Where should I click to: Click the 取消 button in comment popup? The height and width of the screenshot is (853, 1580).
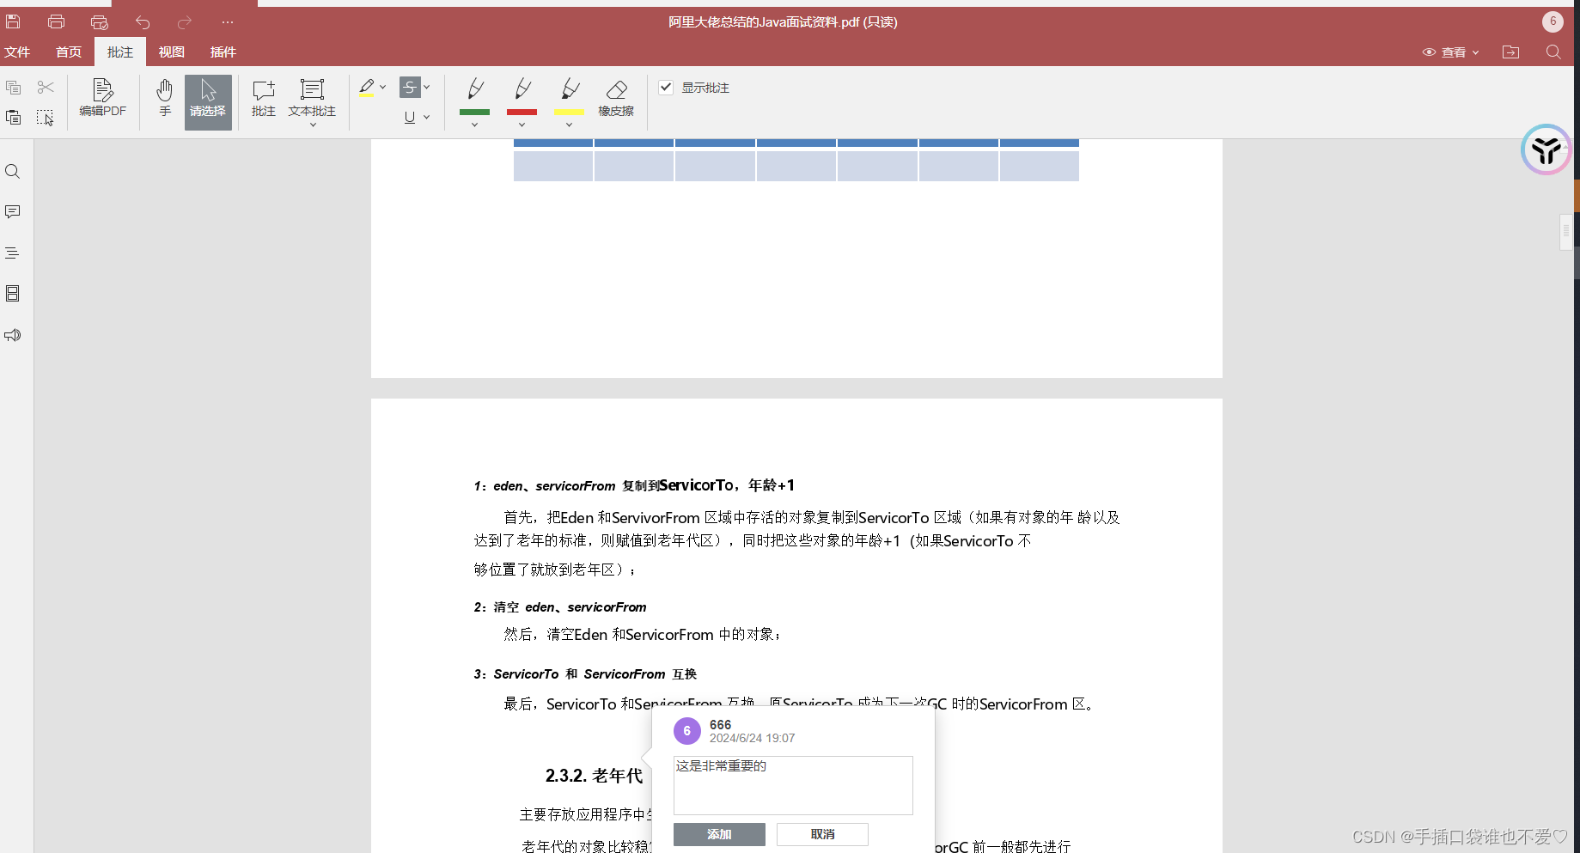point(822,834)
